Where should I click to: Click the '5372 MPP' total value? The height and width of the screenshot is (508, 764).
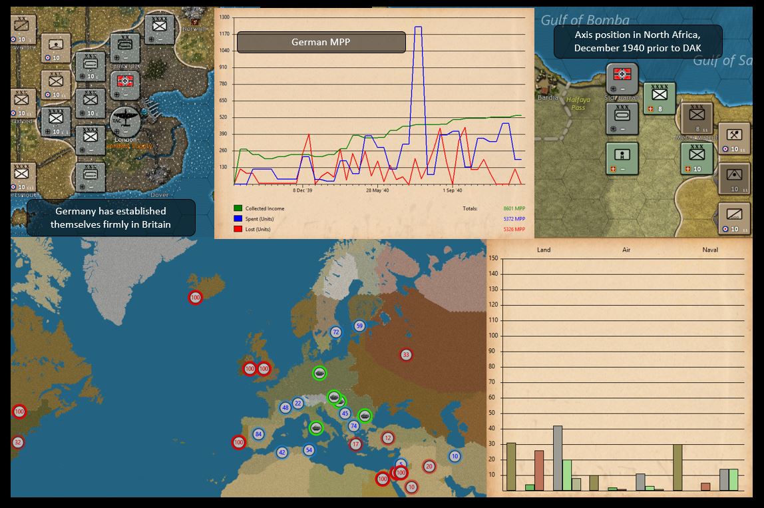click(514, 219)
